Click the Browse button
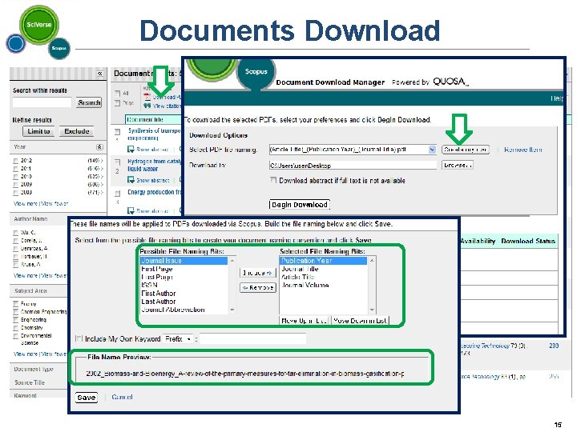 pyautogui.click(x=458, y=166)
